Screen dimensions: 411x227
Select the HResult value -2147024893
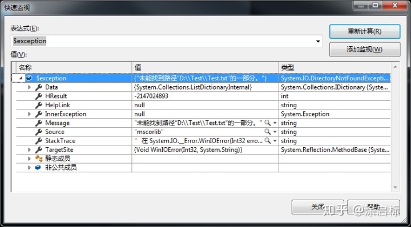[x=151, y=96]
